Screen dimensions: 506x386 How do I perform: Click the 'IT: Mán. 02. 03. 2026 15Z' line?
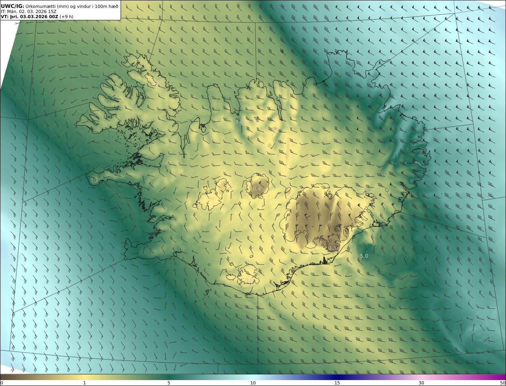[28, 11]
